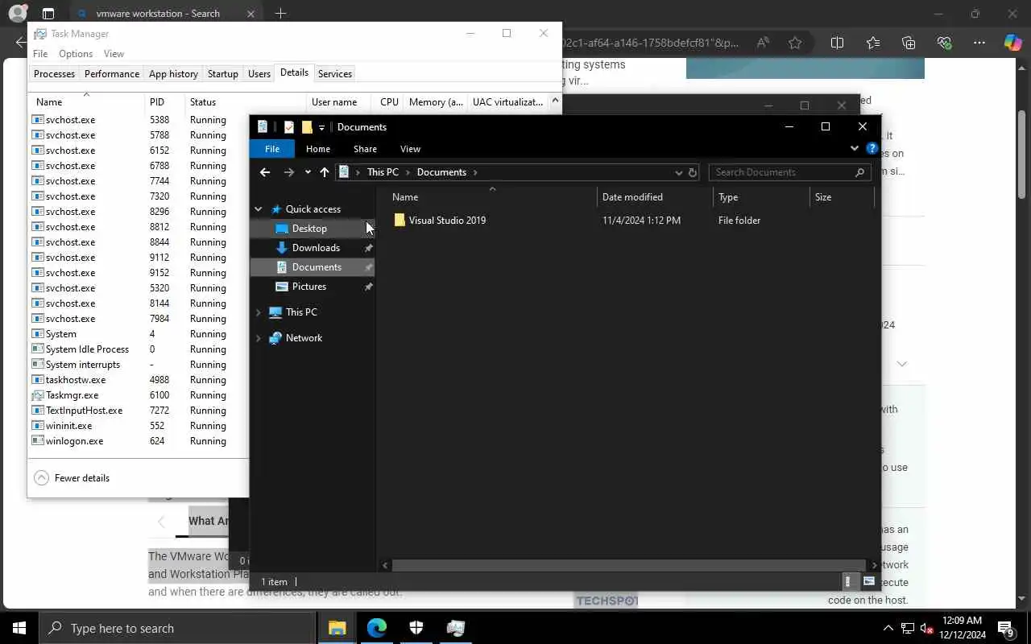1031x644 pixels.
Task: Open the Edge Collections icon
Action: 909,43
